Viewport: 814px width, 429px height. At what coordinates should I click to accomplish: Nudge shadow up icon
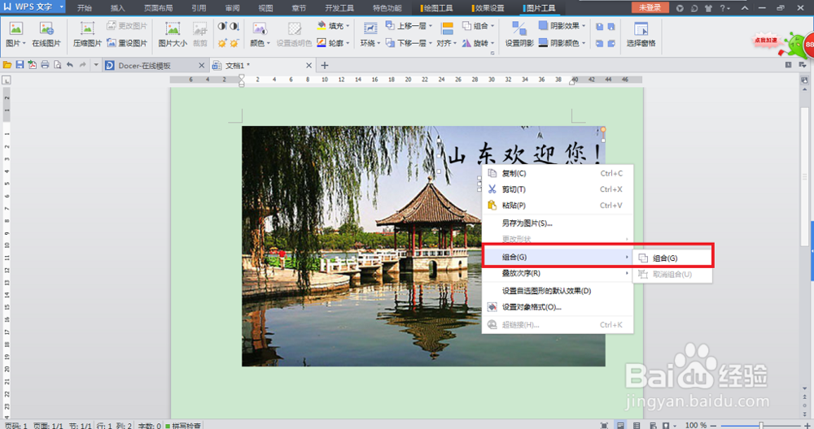point(600,27)
